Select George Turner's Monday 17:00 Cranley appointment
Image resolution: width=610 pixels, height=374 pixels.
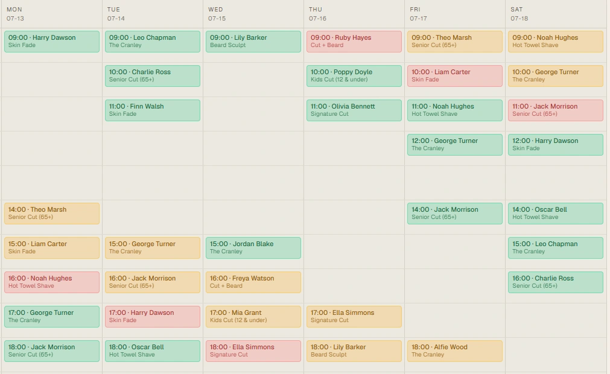tap(52, 317)
